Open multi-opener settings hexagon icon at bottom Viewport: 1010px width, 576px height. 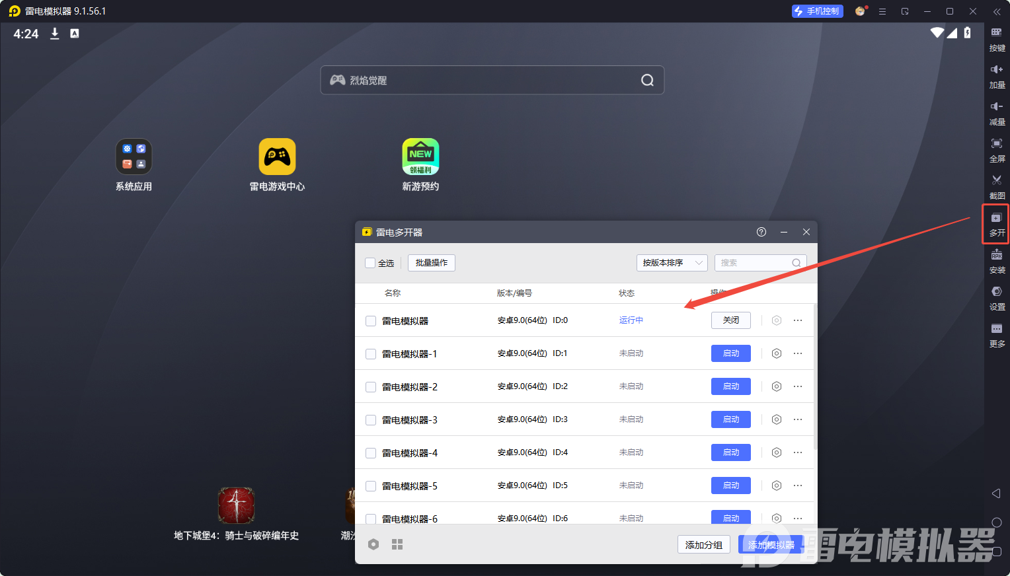click(x=373, y=544)
